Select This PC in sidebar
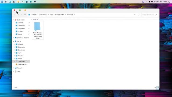The image size is (172, 97). pyautogui.click(x=19, y=41)
